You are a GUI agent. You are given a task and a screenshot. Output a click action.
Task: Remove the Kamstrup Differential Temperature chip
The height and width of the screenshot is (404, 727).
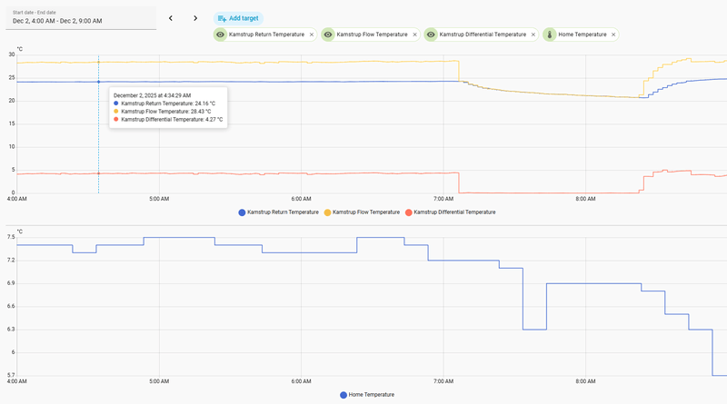point(533,34)
